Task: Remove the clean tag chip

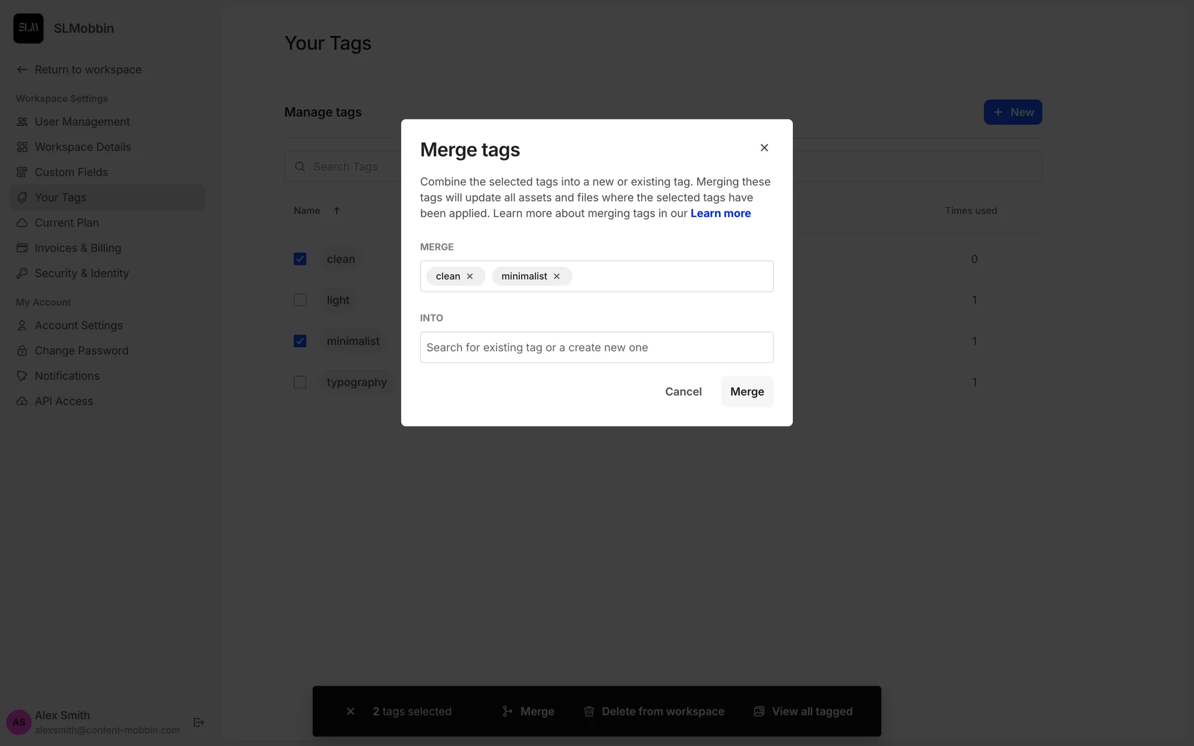Action: [470, 277]
